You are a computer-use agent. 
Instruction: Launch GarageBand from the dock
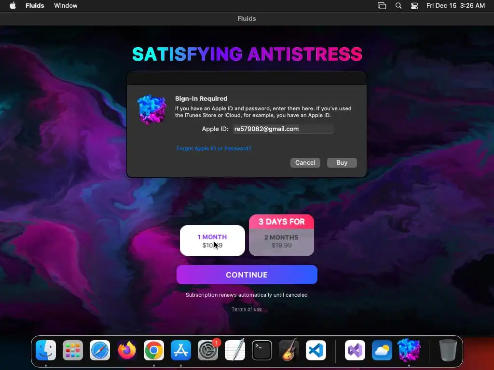click(289, 350)
